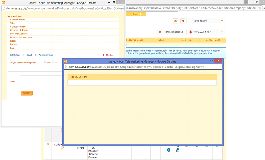Click the 'Answer > Yes' breadcrumb text

(x=15, y=16)
